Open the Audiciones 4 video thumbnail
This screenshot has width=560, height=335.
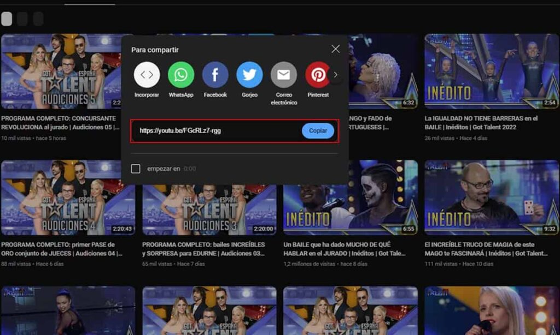tap(68, 197)
